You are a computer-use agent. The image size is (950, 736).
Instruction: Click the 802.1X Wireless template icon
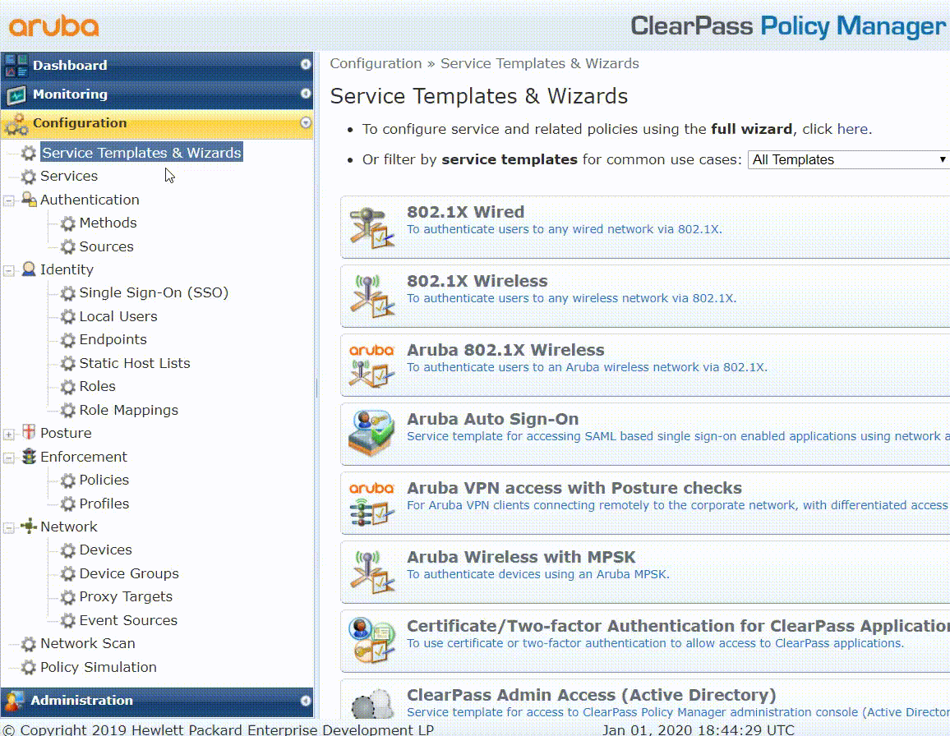[372, 297]
